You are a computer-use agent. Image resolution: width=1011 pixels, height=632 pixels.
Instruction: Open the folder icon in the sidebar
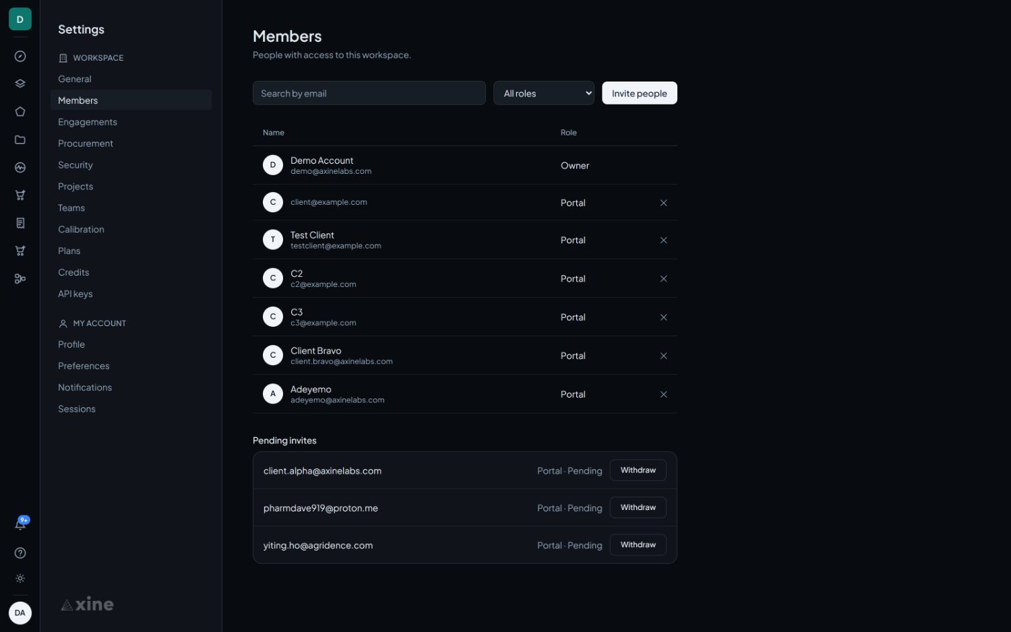point(20,139)
